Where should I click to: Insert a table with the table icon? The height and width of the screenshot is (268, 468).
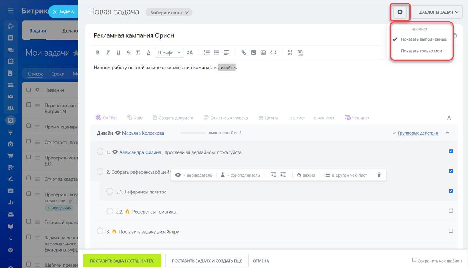pyautogui.click(x=263, y=53)
